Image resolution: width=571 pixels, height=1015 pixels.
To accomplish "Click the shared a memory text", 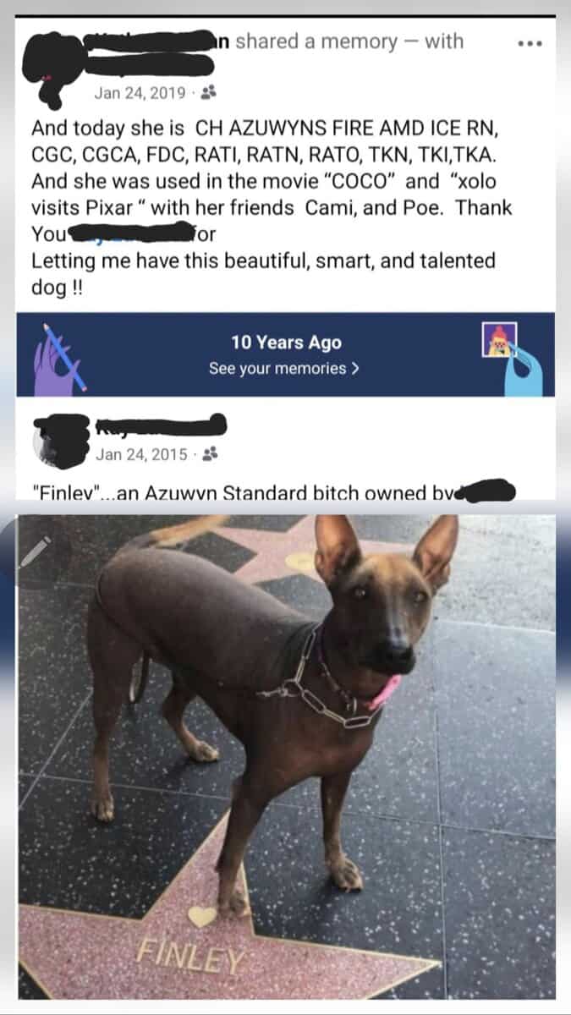I will tap(316, 41).
